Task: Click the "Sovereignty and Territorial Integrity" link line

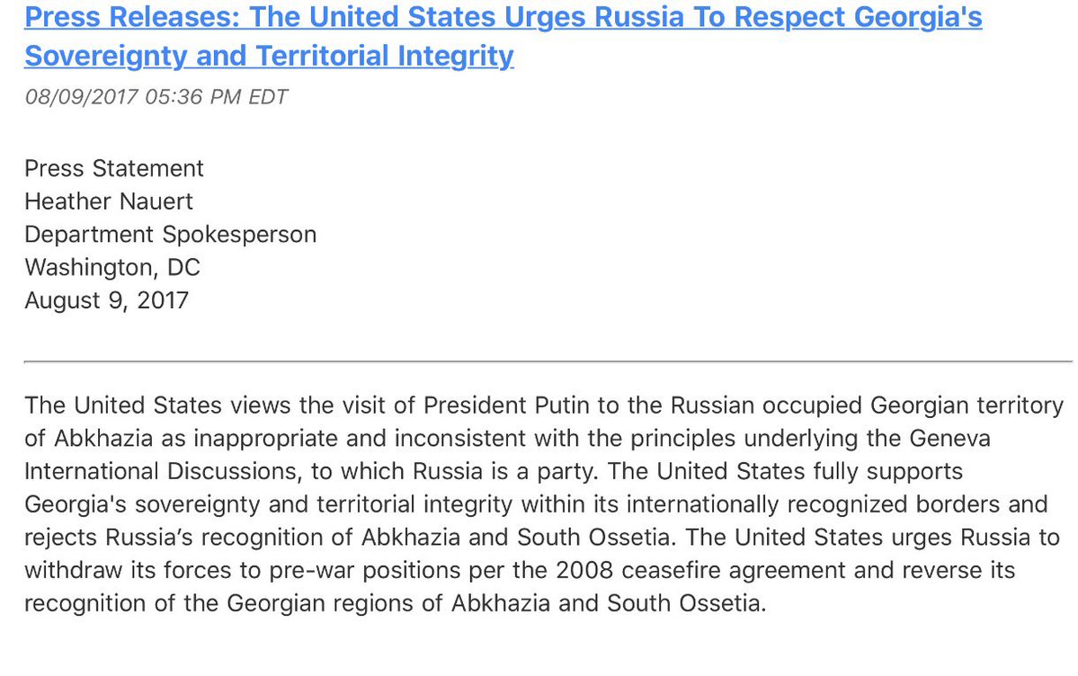Action: coord(269,57)
